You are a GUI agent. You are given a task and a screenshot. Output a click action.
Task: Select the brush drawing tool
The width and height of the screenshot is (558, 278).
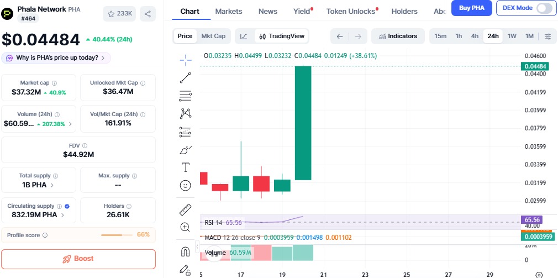point(186,150)
